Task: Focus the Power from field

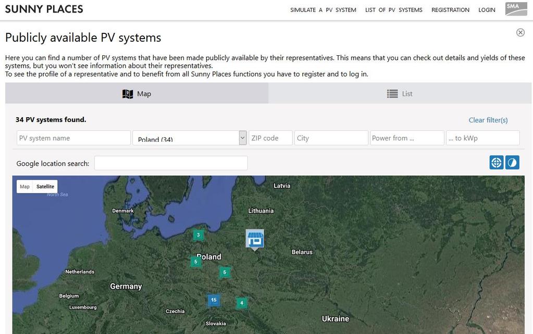Action: point(407,138)
